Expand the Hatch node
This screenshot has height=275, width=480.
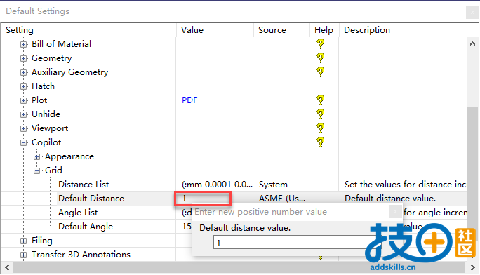pyautogui.click(x=23, y=86)
